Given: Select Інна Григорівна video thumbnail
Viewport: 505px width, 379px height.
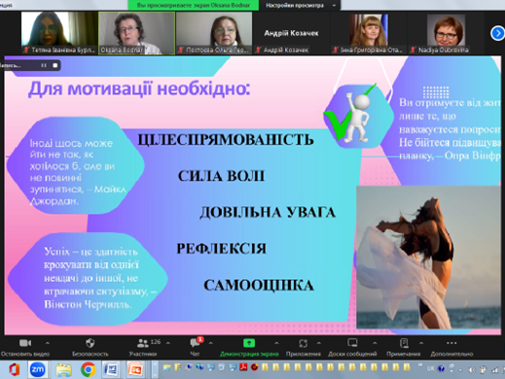Looking at the screenshot, I should coord(369,33).
